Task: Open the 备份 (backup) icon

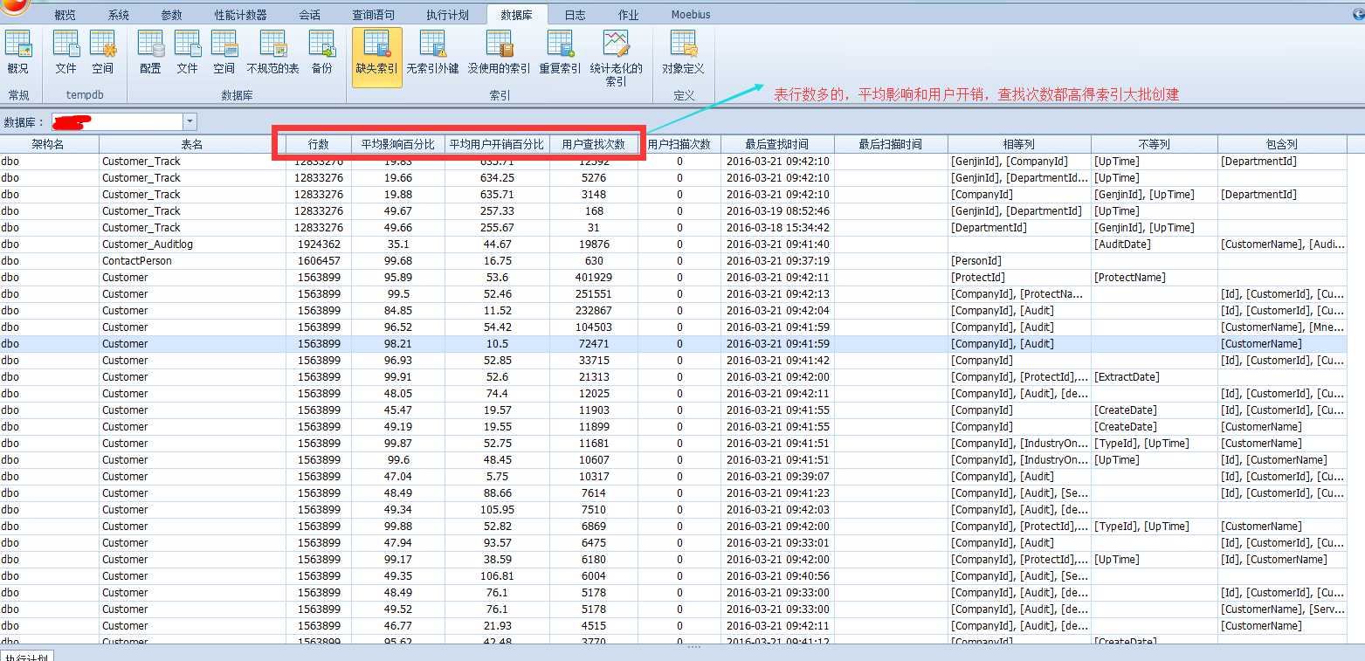Action: point(321,54)
